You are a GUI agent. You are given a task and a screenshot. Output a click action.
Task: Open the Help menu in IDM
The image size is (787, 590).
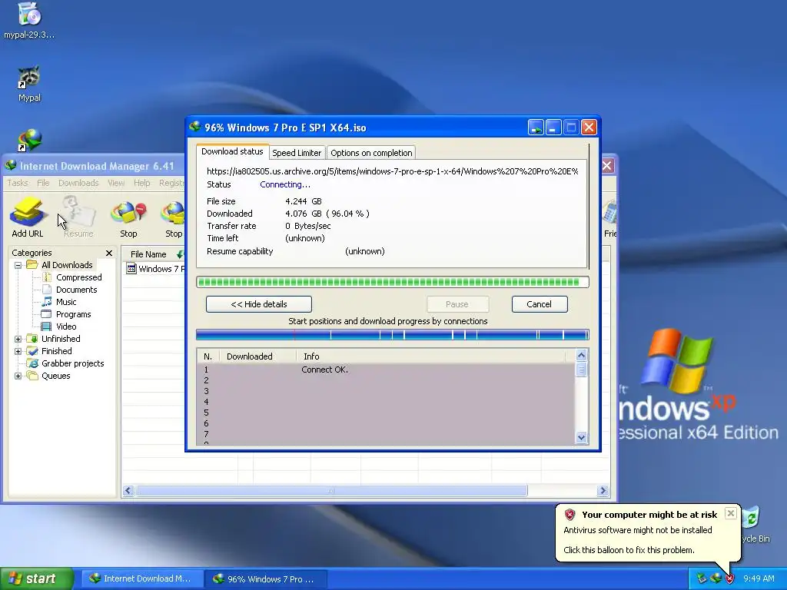pyautogui.click(x=141, y=183)
